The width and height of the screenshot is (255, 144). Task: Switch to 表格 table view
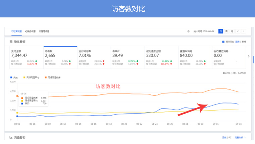244,42
